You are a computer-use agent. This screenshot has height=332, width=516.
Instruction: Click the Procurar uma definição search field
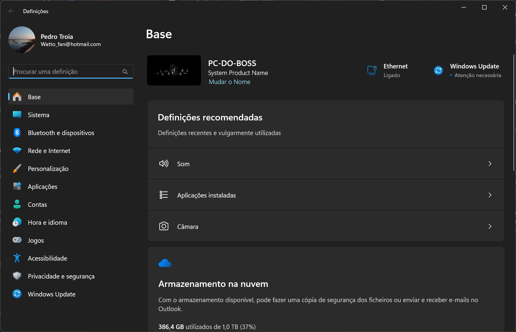66,72
